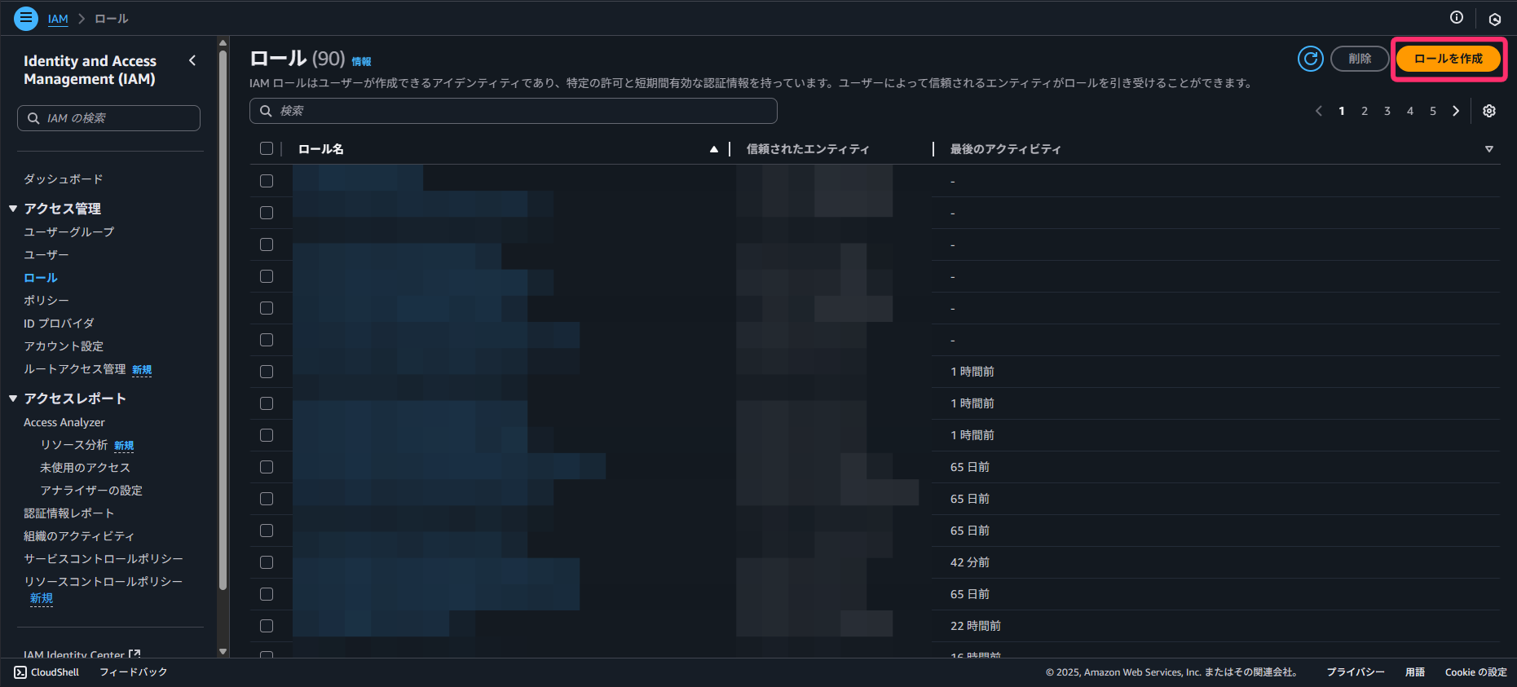
Task: Open サービスコントロールポリシー in the sidebar
Action: pyautogui.click(x=104, y=559)
